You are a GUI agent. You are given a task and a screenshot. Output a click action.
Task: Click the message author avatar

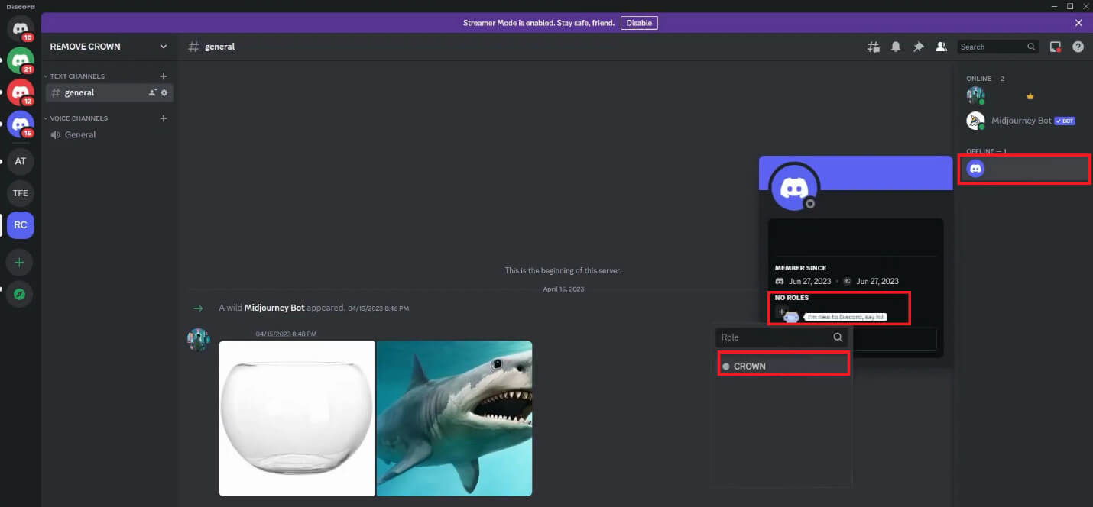pyautogui.click(x=199, y=339)
